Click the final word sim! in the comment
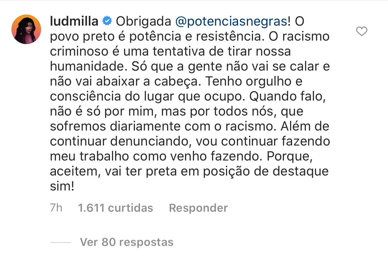The width and height of the screenshot is (388, 267). pyautogui.click(x=62, y=186)
